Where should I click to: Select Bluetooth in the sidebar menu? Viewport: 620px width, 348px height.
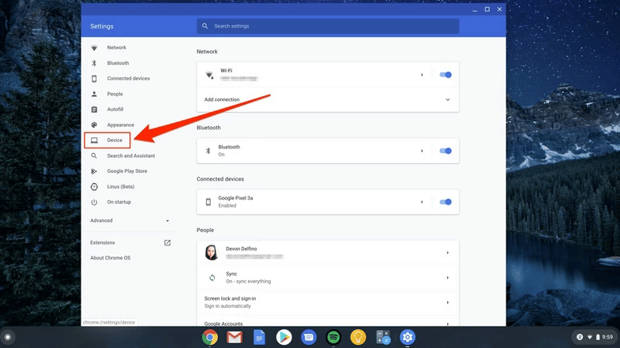pyautogui.click(x=118, y=63)
